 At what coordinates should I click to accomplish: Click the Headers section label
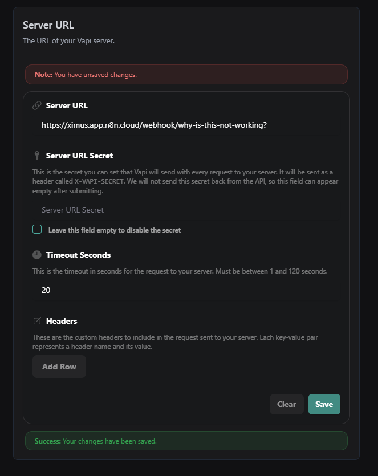click(63, 320)
